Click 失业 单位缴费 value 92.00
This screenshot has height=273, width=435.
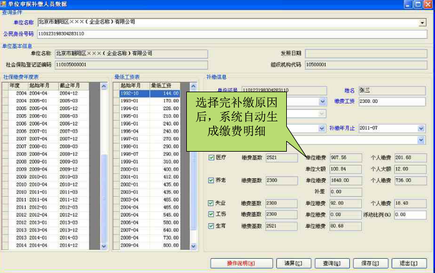pos(345,203)
